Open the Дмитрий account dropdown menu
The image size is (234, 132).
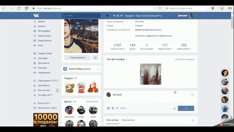pyautogui.click(x=187, y=15)
